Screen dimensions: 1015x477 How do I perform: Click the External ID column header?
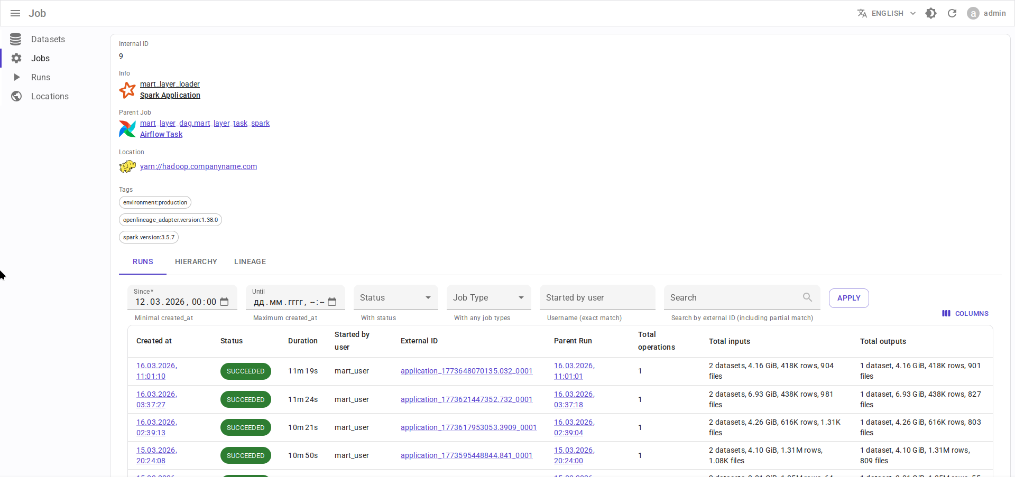[x=419, y=341]
